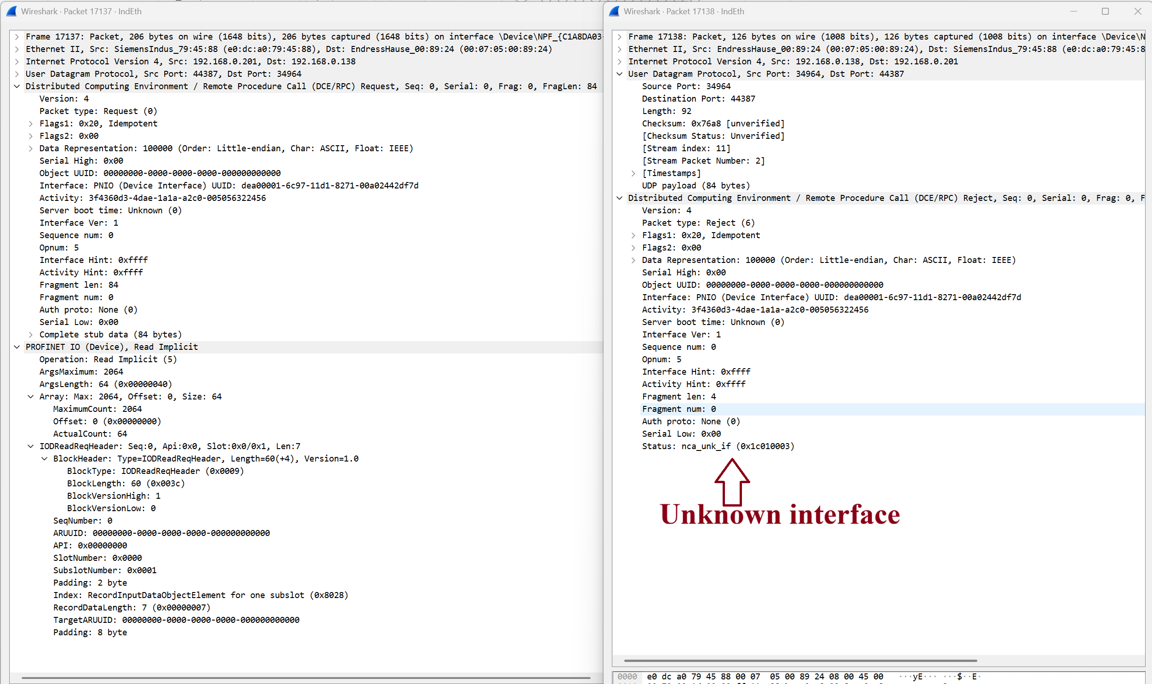Collapse DCE/RPC Request section in Packet 17137
This screenshot has height=684, width=1152.
[17, 87]
